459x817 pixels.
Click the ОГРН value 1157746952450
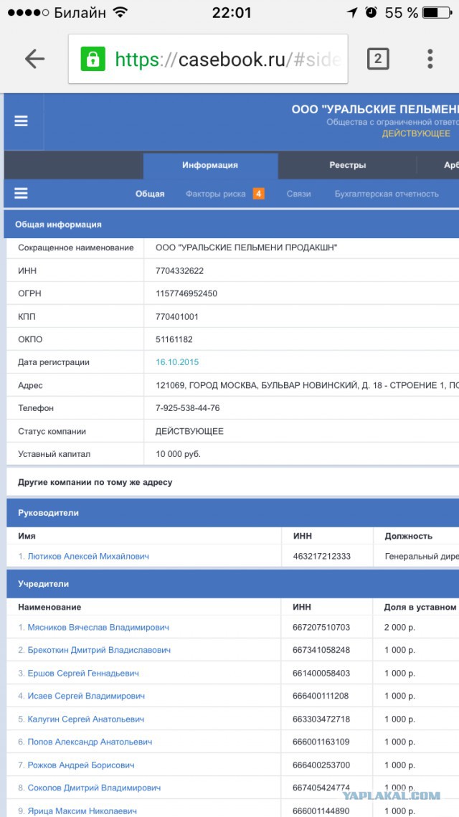(x=186, y=293)
